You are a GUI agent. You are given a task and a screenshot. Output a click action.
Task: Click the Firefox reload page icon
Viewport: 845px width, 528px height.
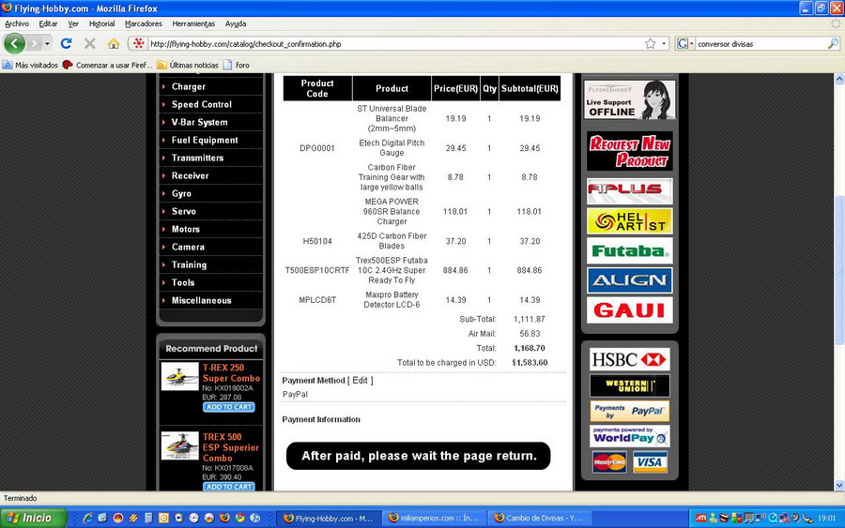click(66, 43)
